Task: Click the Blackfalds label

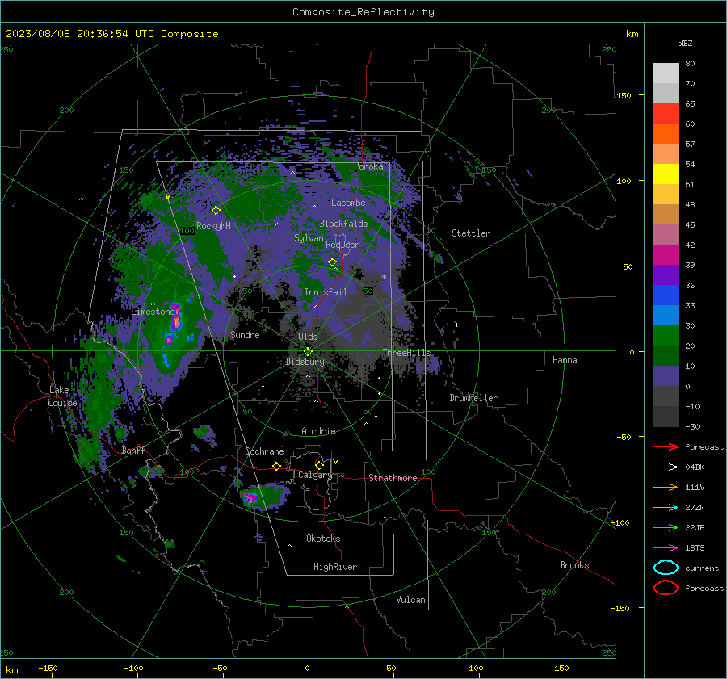Action: pyautogui.click(x=343, y=224)
